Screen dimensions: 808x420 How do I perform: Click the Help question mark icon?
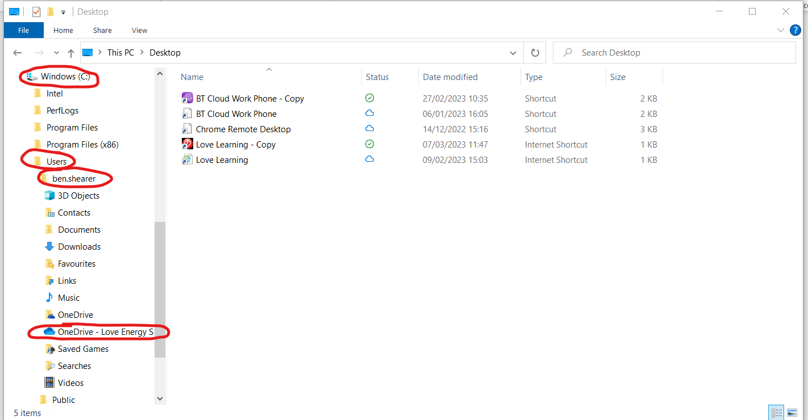[795, 30]
